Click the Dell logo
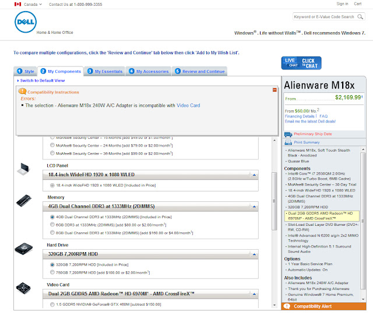 (26, 22)
